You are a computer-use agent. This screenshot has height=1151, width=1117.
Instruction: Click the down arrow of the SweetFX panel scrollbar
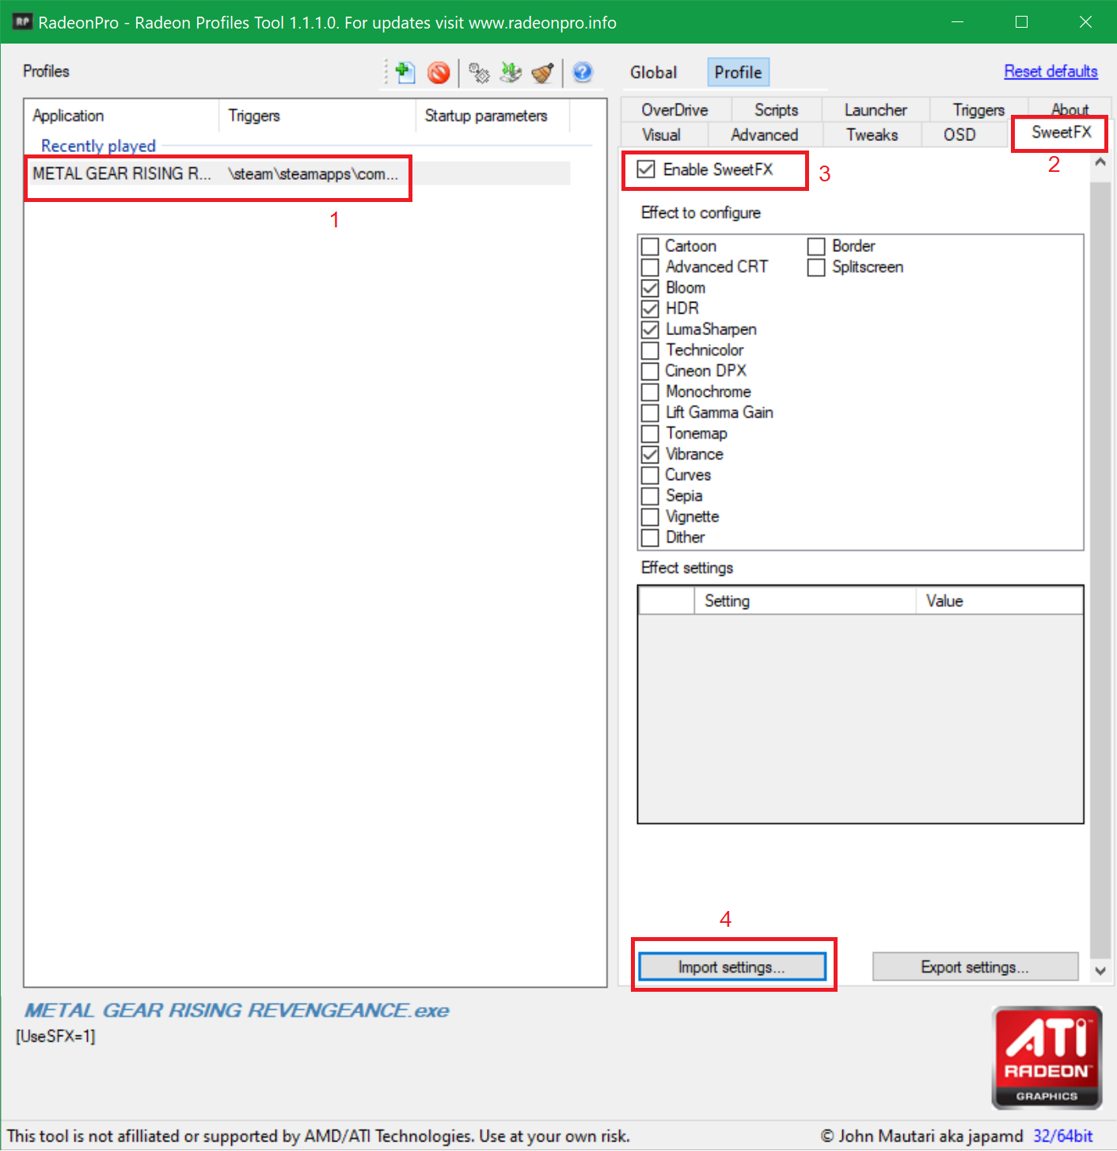[1100, 971]
